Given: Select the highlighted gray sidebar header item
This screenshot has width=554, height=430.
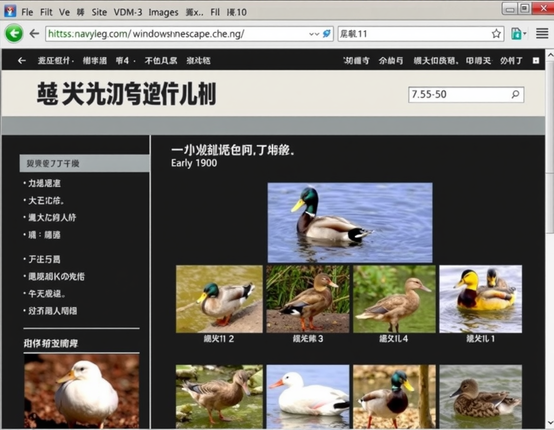Looking at the screenshot, I should 85,163.
